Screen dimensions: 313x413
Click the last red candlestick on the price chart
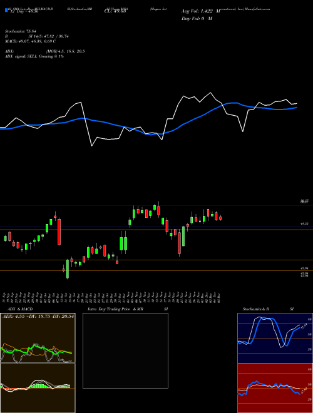[220, 218]
